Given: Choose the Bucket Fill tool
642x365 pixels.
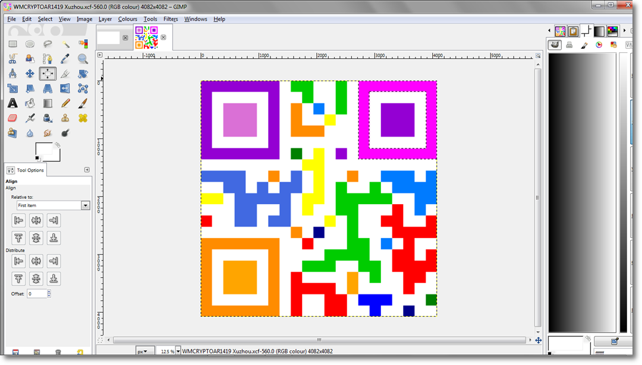Looking at the screenshot, I should pos(30,103).
